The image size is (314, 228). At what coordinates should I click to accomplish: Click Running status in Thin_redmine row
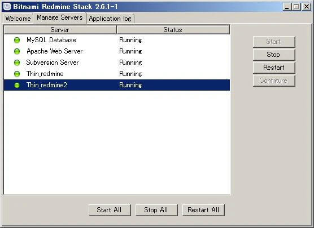130,74
